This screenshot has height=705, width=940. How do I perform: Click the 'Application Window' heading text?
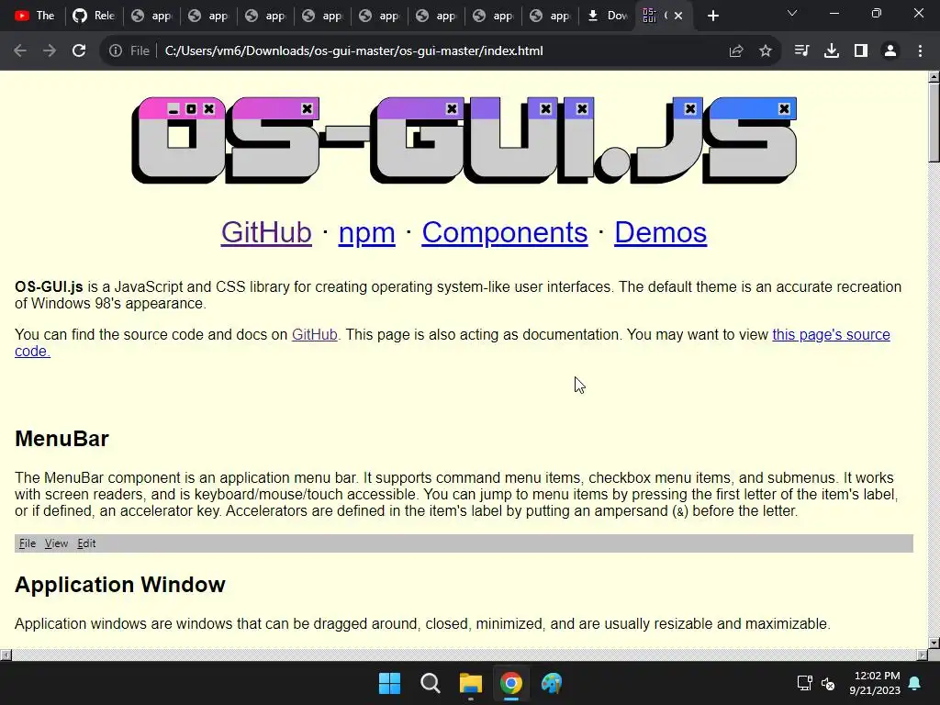tap(120, 585)
